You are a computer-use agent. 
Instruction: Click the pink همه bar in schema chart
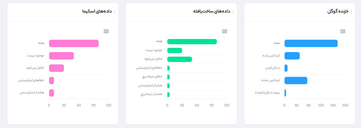(x=74, y=43)
